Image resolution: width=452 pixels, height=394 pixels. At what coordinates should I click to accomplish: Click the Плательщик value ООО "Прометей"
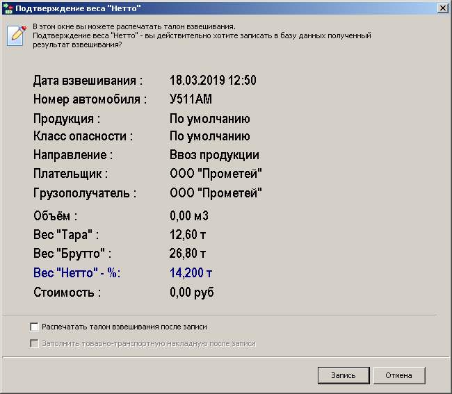point(216,174)
